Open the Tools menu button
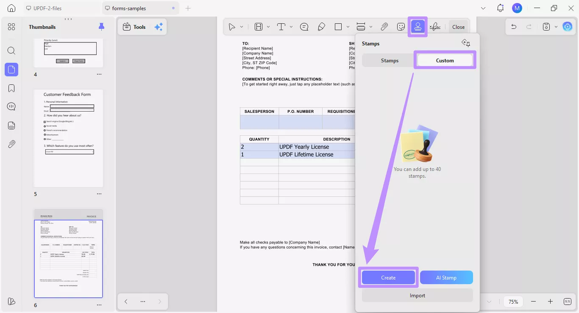 (134, 27)
